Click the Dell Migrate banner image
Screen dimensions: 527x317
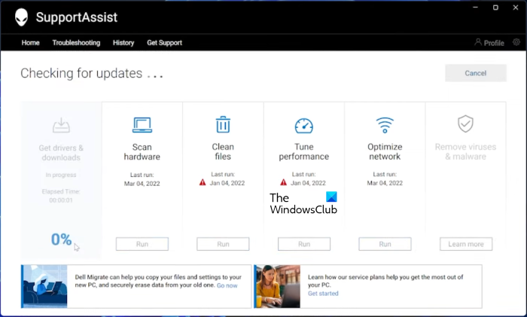point(44,286)
